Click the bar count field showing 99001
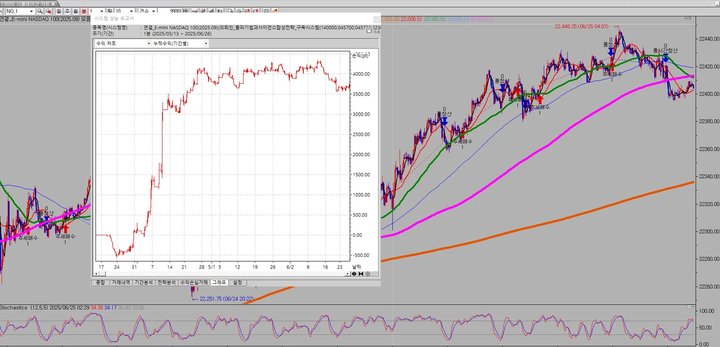Viewport: 720px width, 347px height. pos(170,11)
